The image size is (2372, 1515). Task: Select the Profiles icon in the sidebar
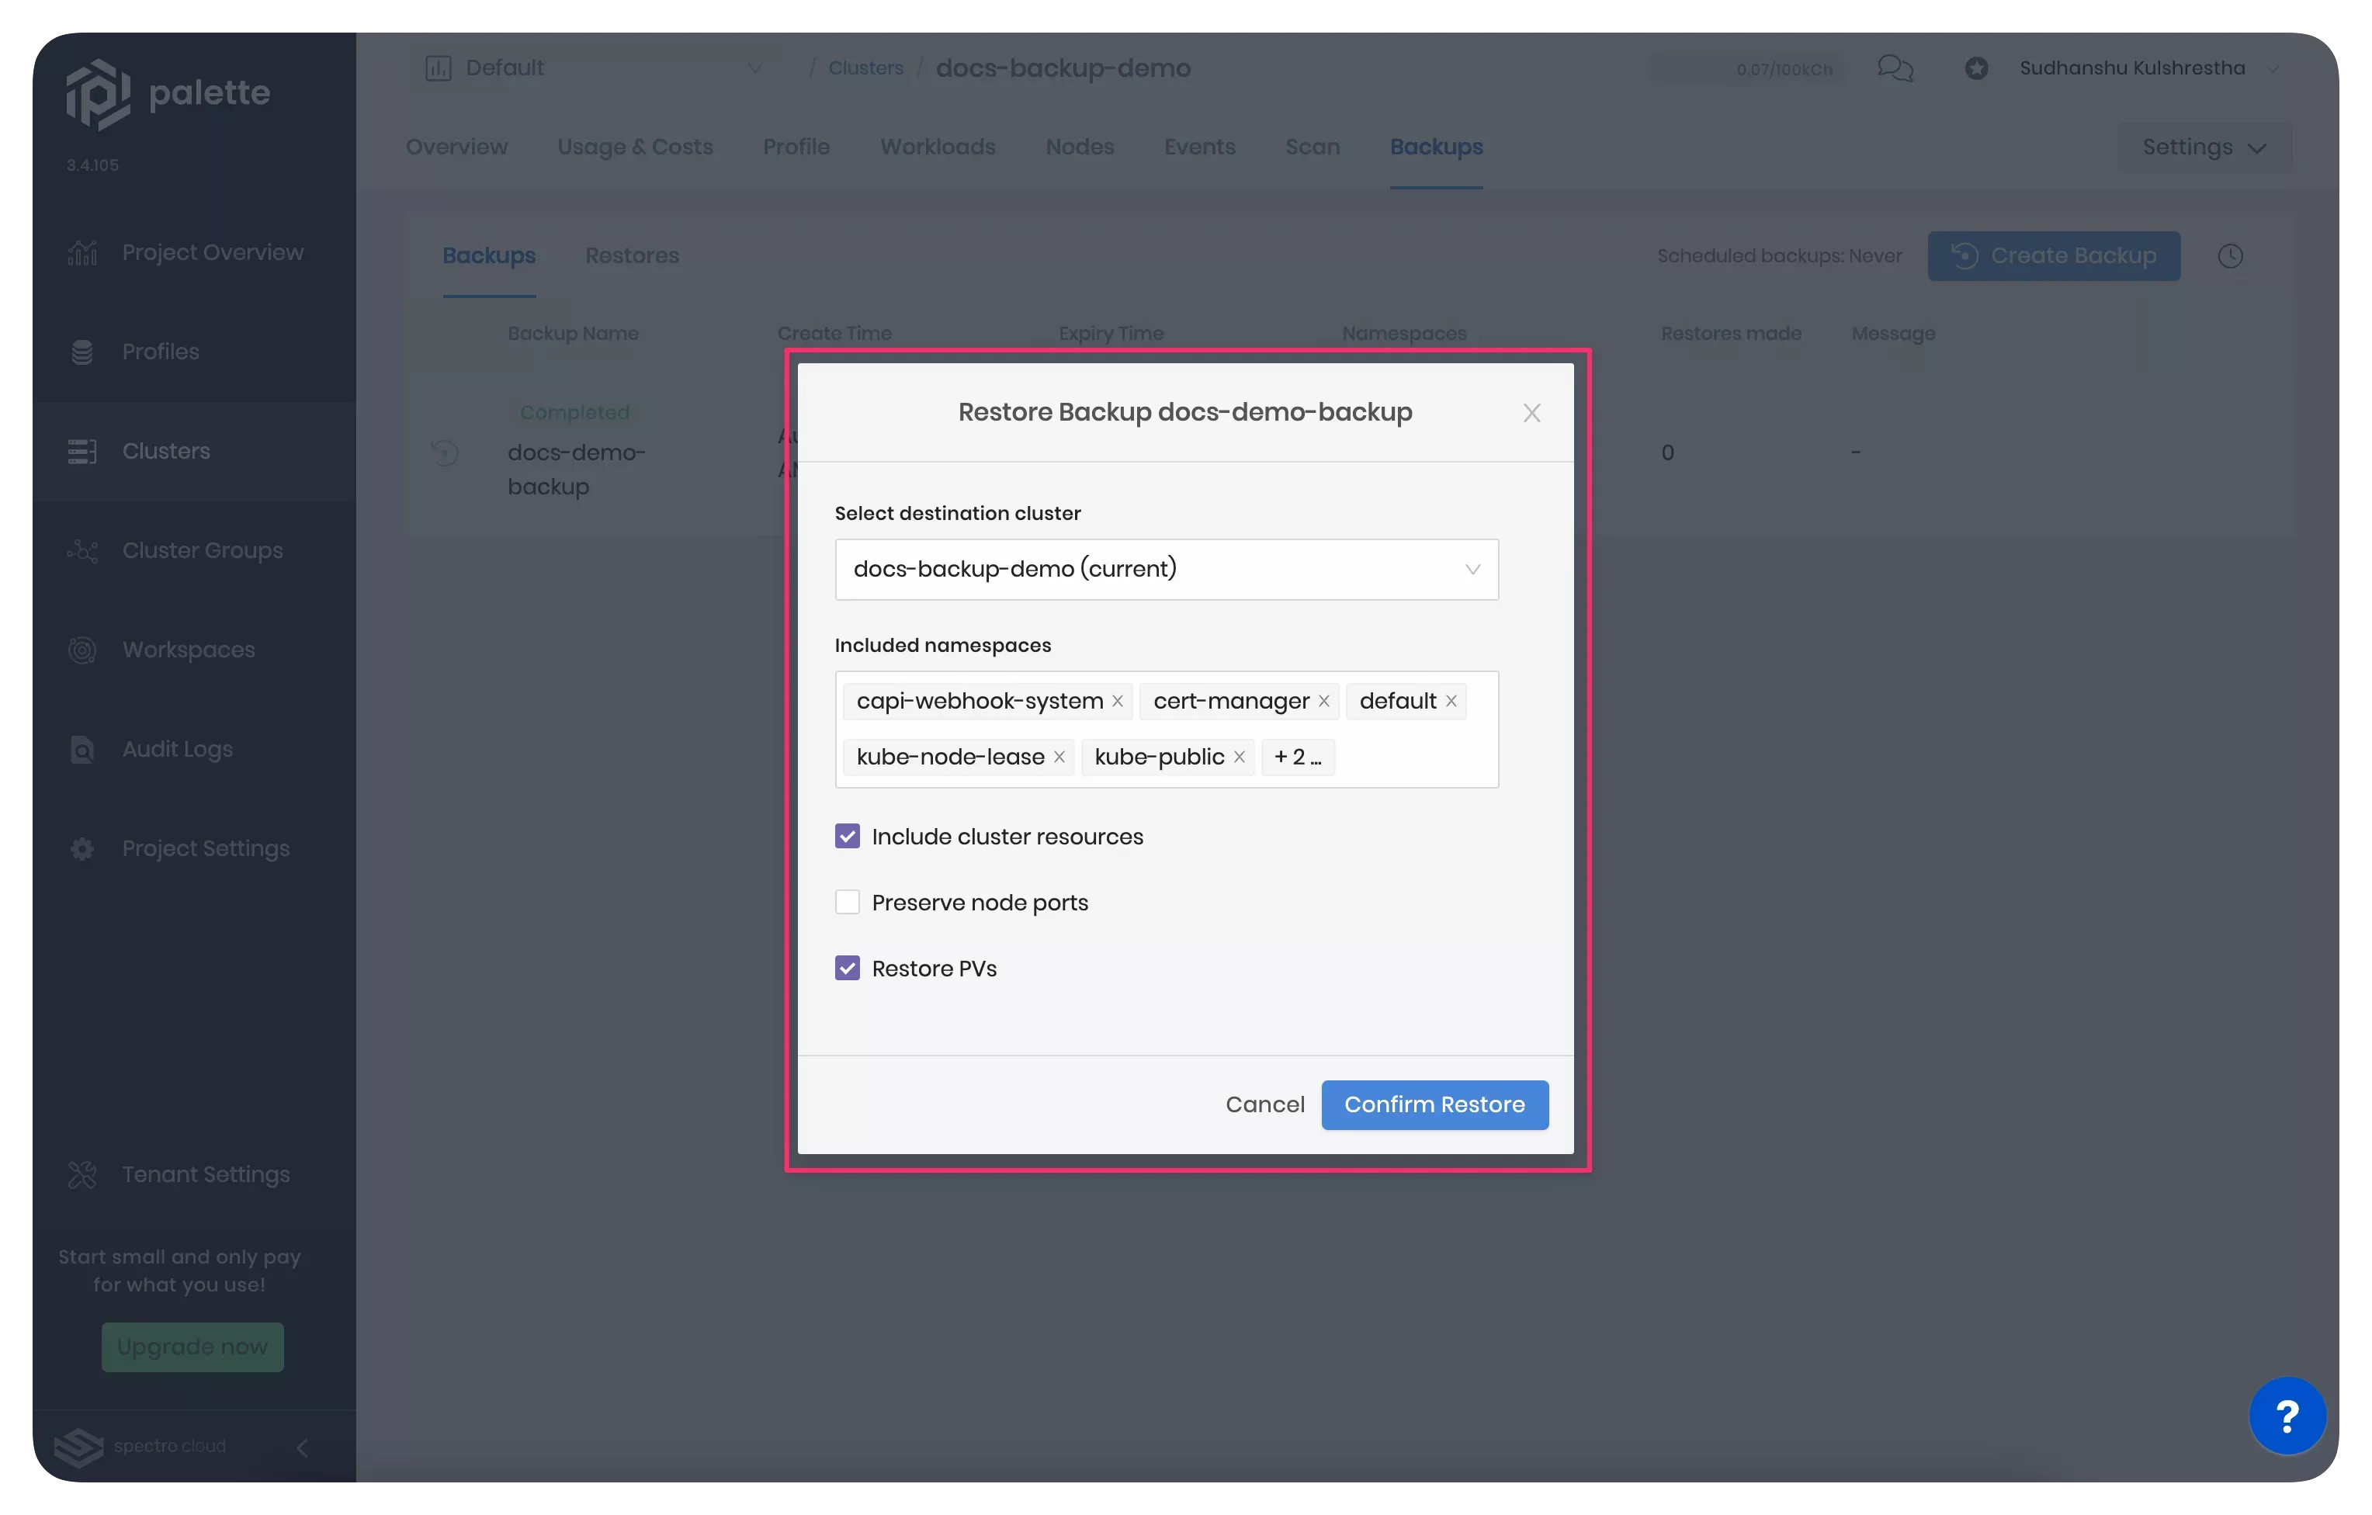coord(83,352)
